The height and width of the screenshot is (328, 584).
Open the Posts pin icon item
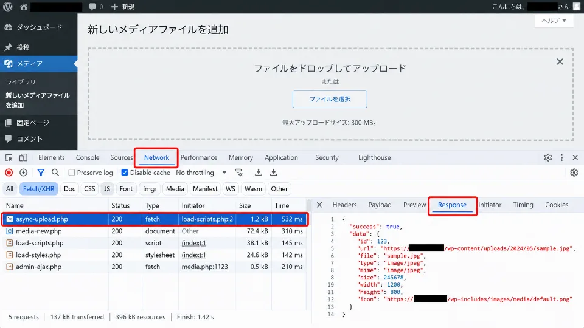39,47
